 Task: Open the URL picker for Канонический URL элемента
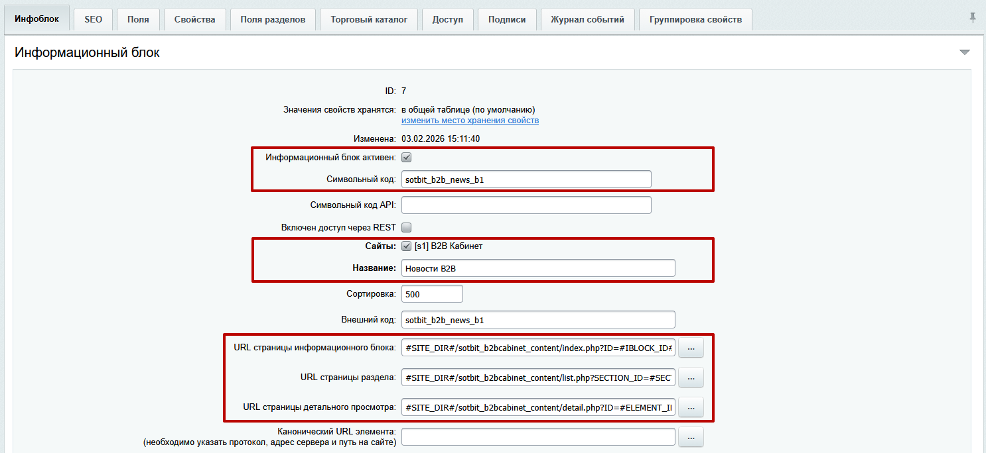click(690, 436)
